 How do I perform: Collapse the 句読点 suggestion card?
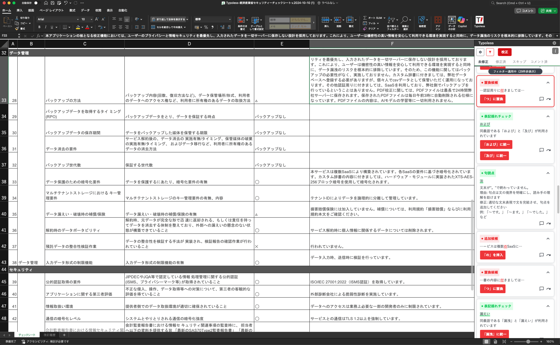click(548, 173)
